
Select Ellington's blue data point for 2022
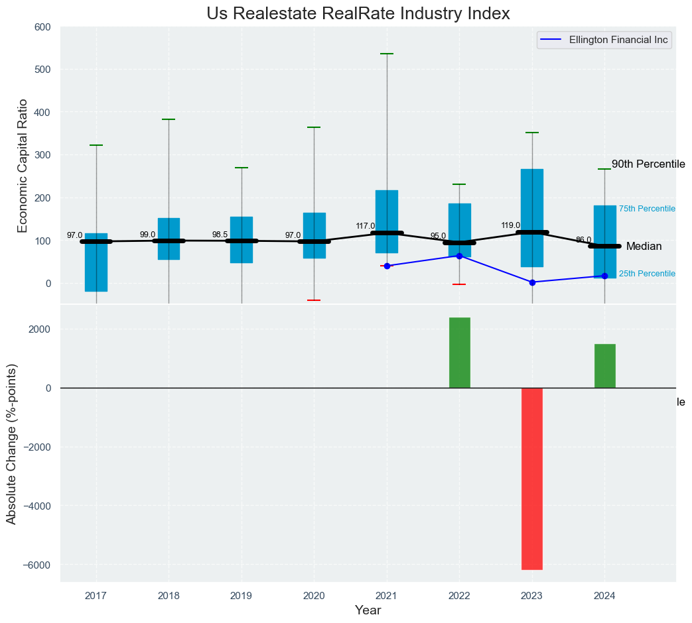coord(459,256)
